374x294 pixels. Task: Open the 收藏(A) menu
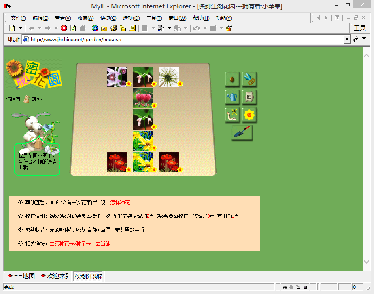click(86, 18)
